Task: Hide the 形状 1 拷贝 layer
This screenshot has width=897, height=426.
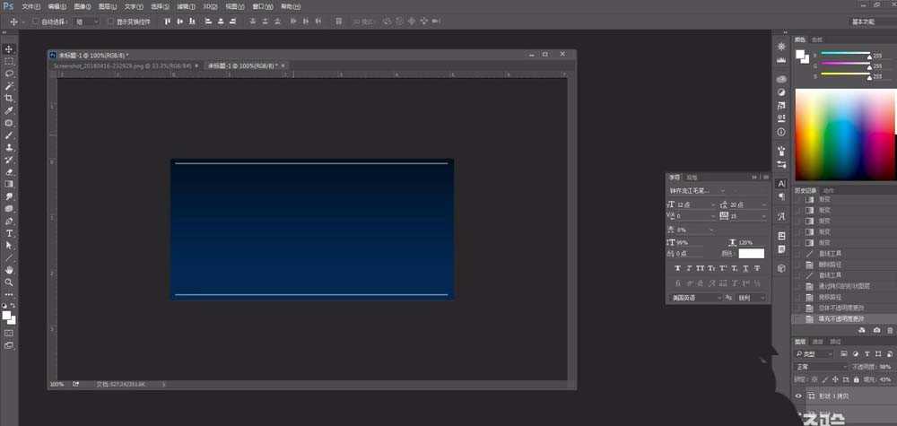Action: pos(798,396)
